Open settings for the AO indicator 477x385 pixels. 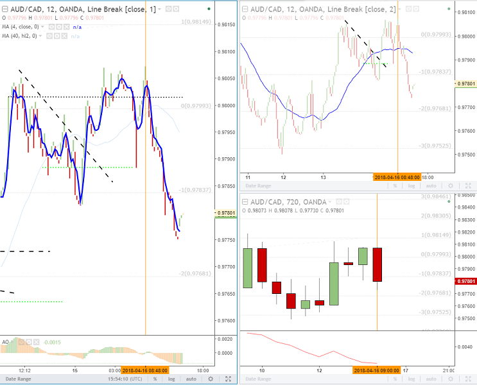pyautogui.click(x=29, y=343)
